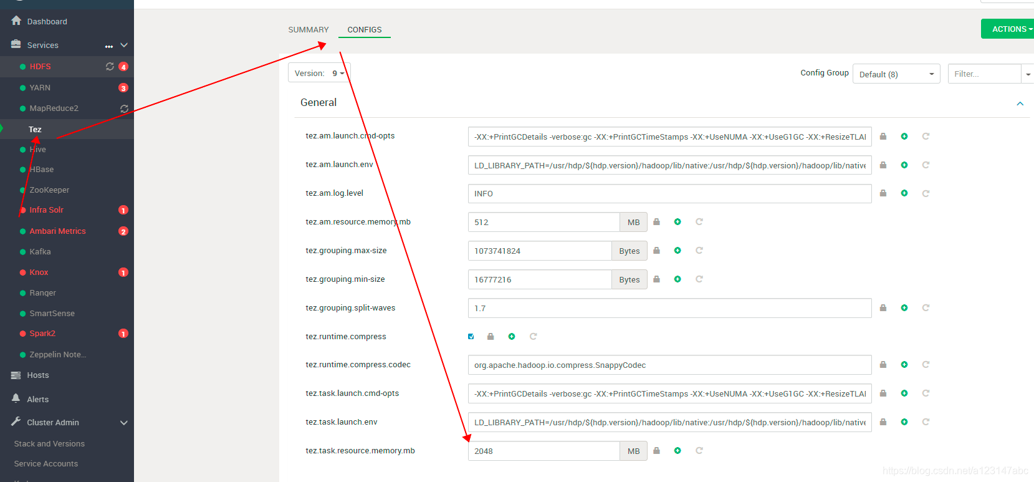Collapse the General config section
The image size is (1034, 482).
[1020, 104]
